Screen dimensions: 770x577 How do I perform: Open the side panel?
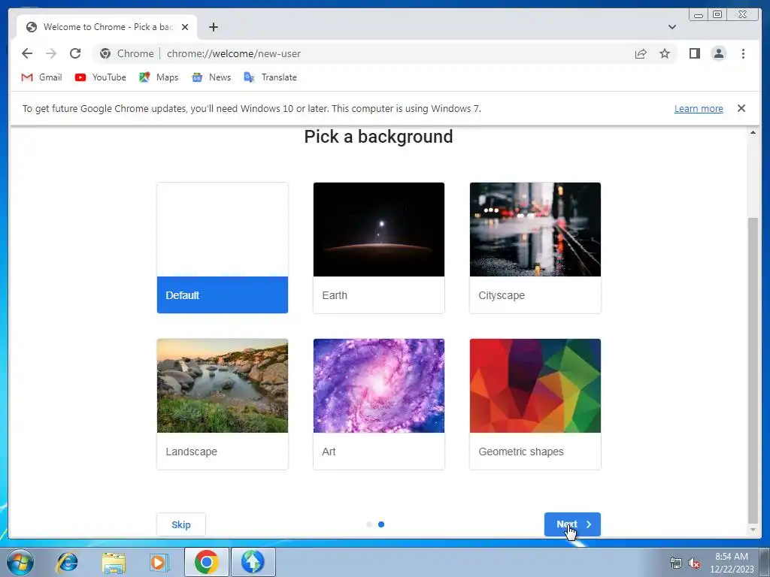pos(694,53)
